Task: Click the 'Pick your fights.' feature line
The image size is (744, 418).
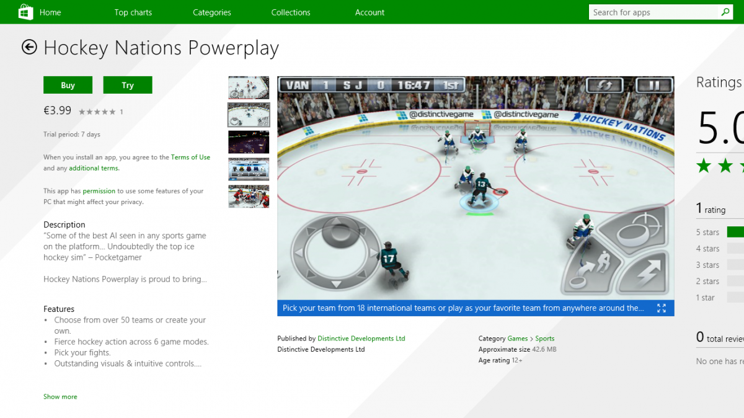Action: 82,353
